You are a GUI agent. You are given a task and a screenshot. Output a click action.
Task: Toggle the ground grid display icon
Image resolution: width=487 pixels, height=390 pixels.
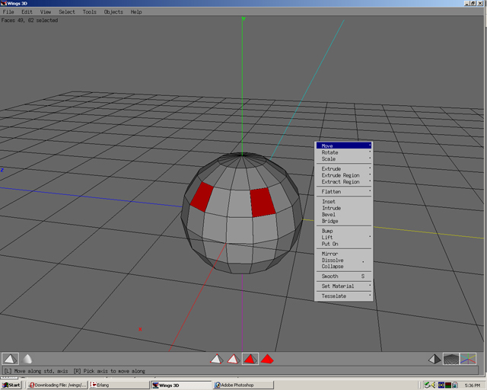(451, 359)
